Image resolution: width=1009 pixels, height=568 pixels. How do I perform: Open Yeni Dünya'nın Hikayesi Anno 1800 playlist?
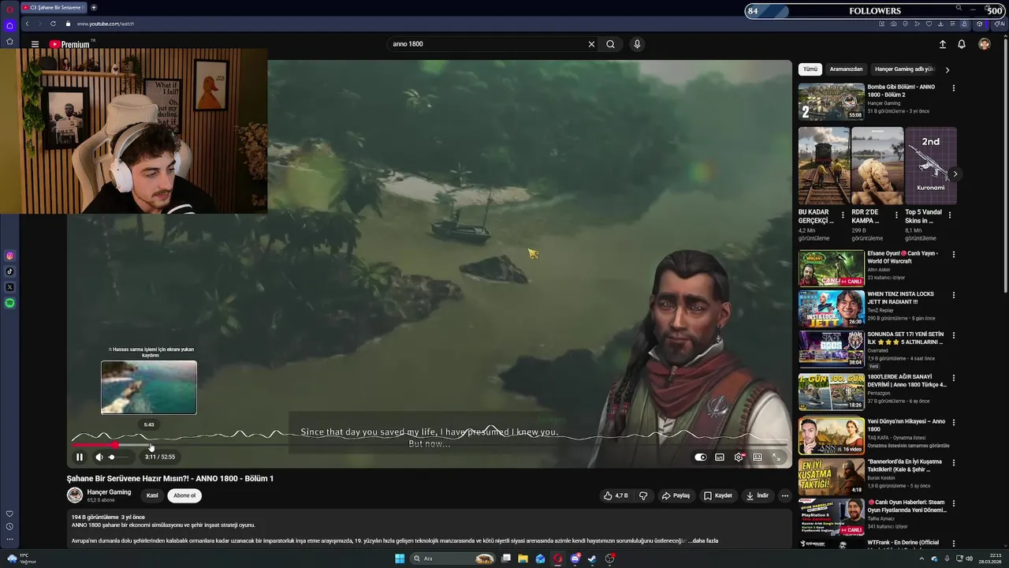831,435
